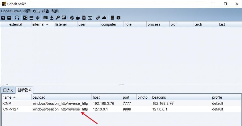Select the 监听器X tab

24,90
